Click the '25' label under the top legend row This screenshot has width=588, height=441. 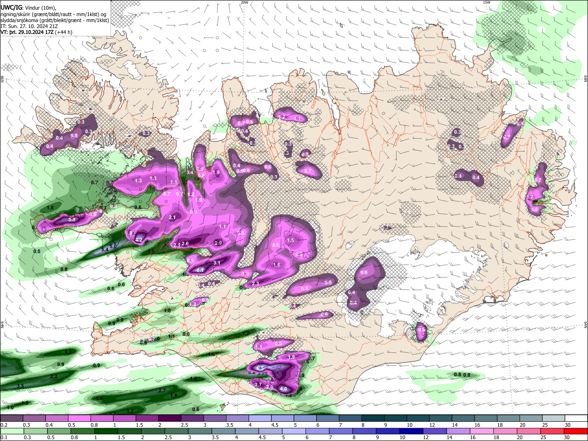click(545, 425)
